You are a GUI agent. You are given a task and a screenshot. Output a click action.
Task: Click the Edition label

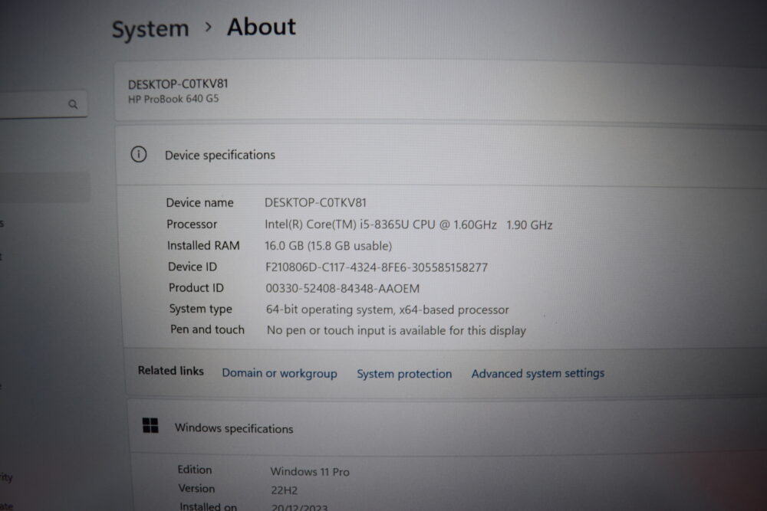click(195, 470)
